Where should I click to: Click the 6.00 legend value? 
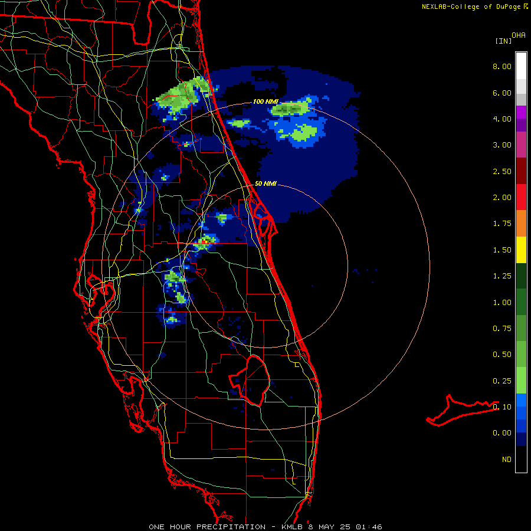[502, 93]
